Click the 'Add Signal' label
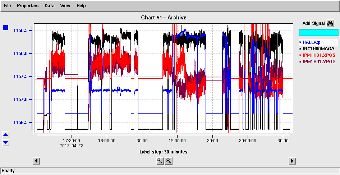Screen dimensions: 340x175 tap(313, 23)
